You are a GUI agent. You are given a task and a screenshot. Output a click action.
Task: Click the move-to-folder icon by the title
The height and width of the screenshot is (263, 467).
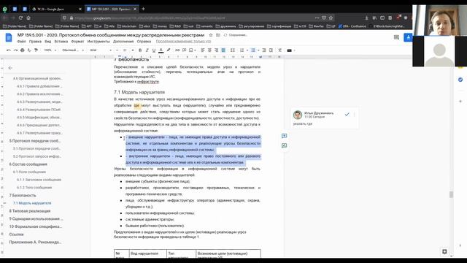pyautogui.click(x=218, y=35)
